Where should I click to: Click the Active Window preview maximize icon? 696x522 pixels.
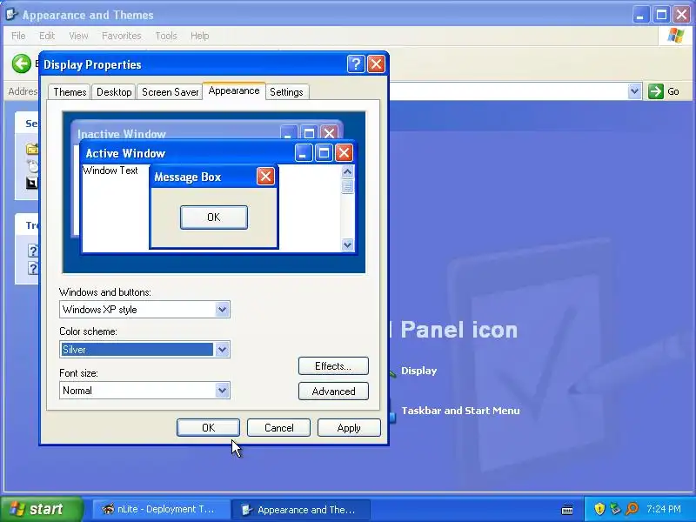[324, 153]
